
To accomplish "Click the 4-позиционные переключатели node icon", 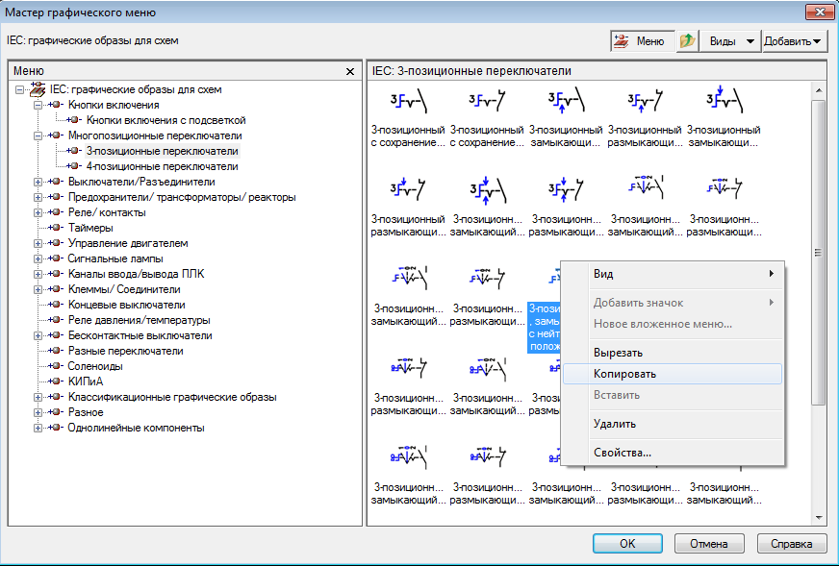I will click(x=74, y=166).
